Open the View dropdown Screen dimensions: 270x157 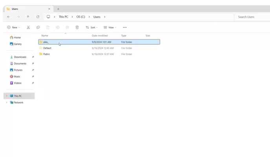point(110,27)
